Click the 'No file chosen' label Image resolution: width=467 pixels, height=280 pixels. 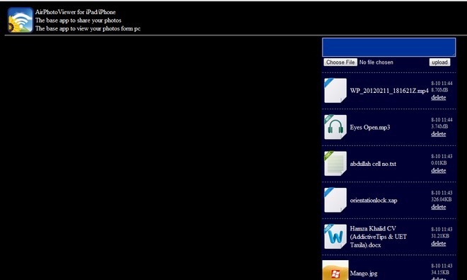click(x=376, y=62)
